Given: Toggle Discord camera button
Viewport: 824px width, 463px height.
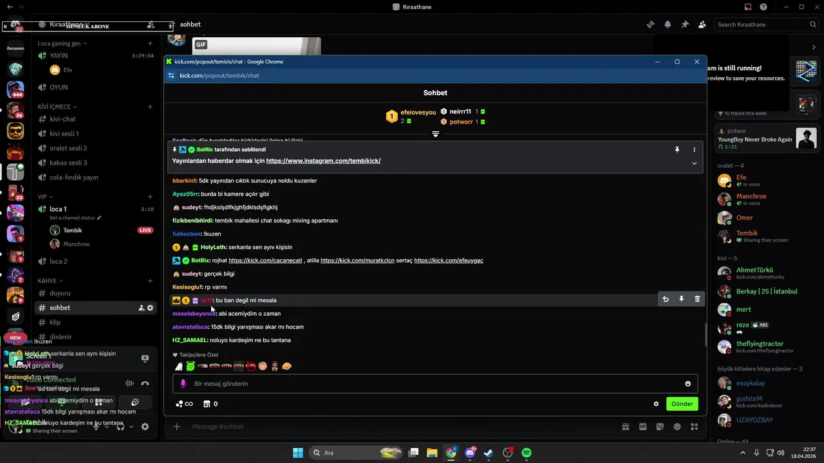Looking at the screenshot, I should (x=24, y=402).
